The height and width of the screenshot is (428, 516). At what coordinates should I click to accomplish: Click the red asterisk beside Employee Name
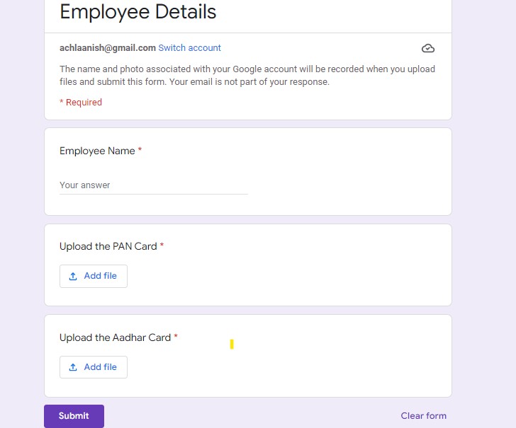[x=140, y=149]
